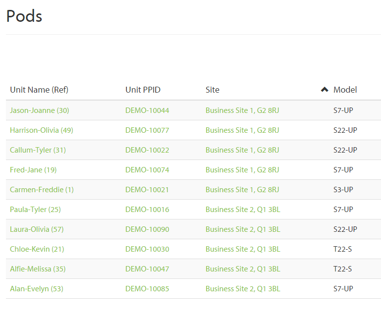Select S22-UP model in Callum-Tyler row
Viewport: 381px width, 322px height.
point(345,150)
